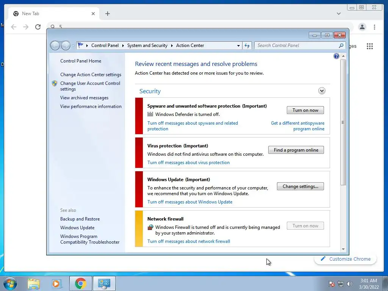This screenshot has width=388, height=291.
Task: Click the scrollbar down arrow in Action Center
Action: point(343,249)
